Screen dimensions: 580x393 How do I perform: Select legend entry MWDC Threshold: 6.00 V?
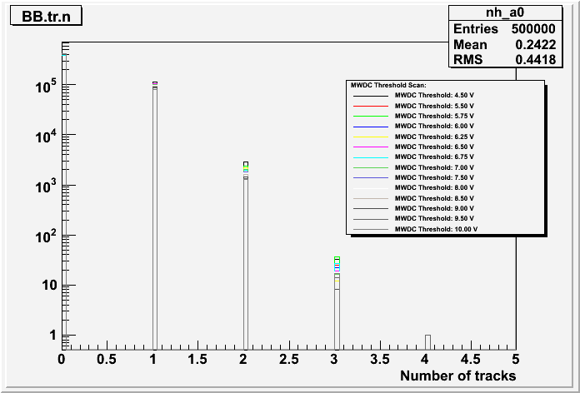pos(434,126)
